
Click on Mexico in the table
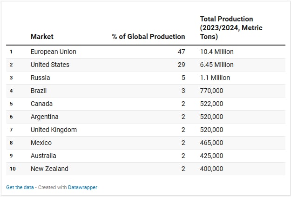pos(41,143)
